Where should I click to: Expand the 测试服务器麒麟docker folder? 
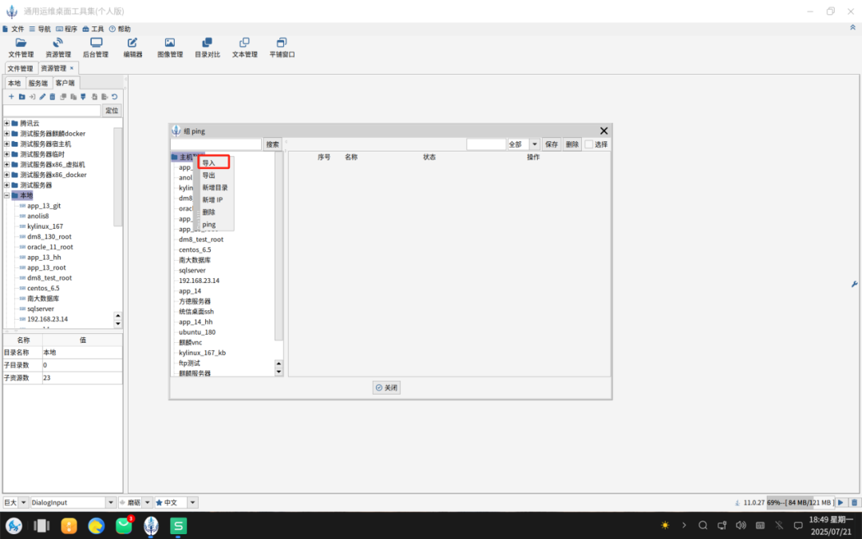[6, 133]
